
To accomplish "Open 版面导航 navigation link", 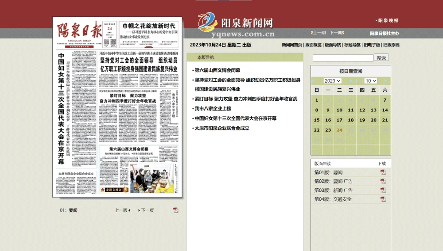I will pos(333,45).
